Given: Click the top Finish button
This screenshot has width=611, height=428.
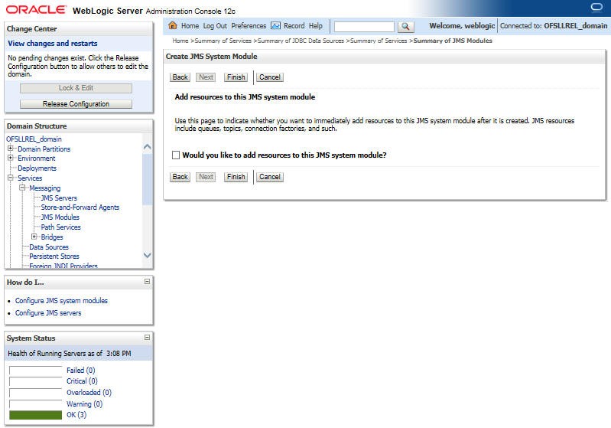Looking at the screenshot, I should [236, 77].
